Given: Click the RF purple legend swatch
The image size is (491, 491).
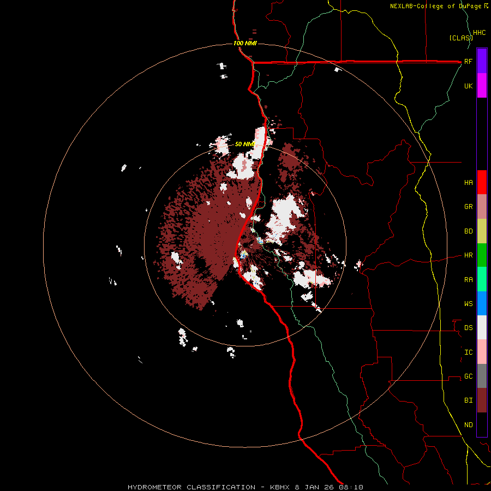Looking at the screenshot, I should [482, 61].
